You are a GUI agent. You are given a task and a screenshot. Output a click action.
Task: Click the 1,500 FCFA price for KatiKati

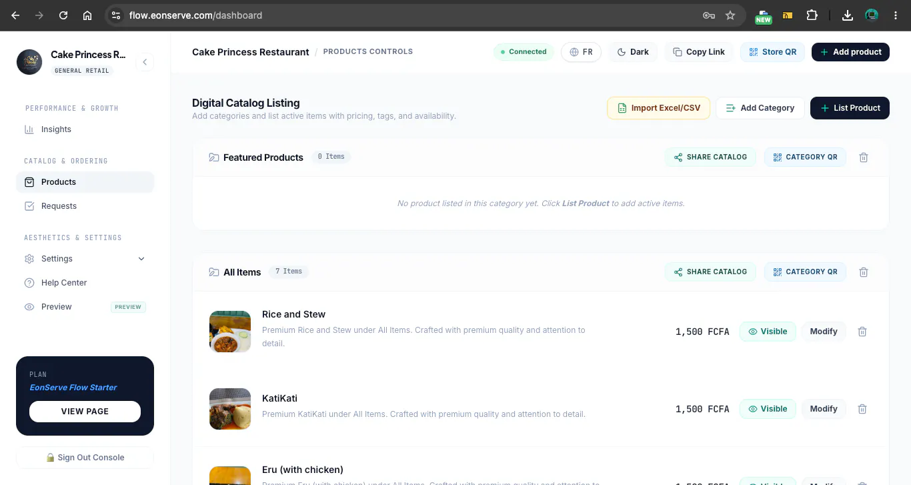click(x=702, y=409)
